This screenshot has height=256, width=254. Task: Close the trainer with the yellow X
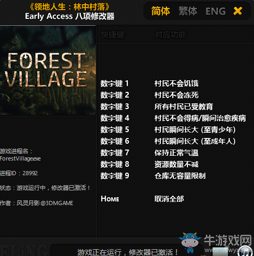pyautogui.click(x=238, y=11)
